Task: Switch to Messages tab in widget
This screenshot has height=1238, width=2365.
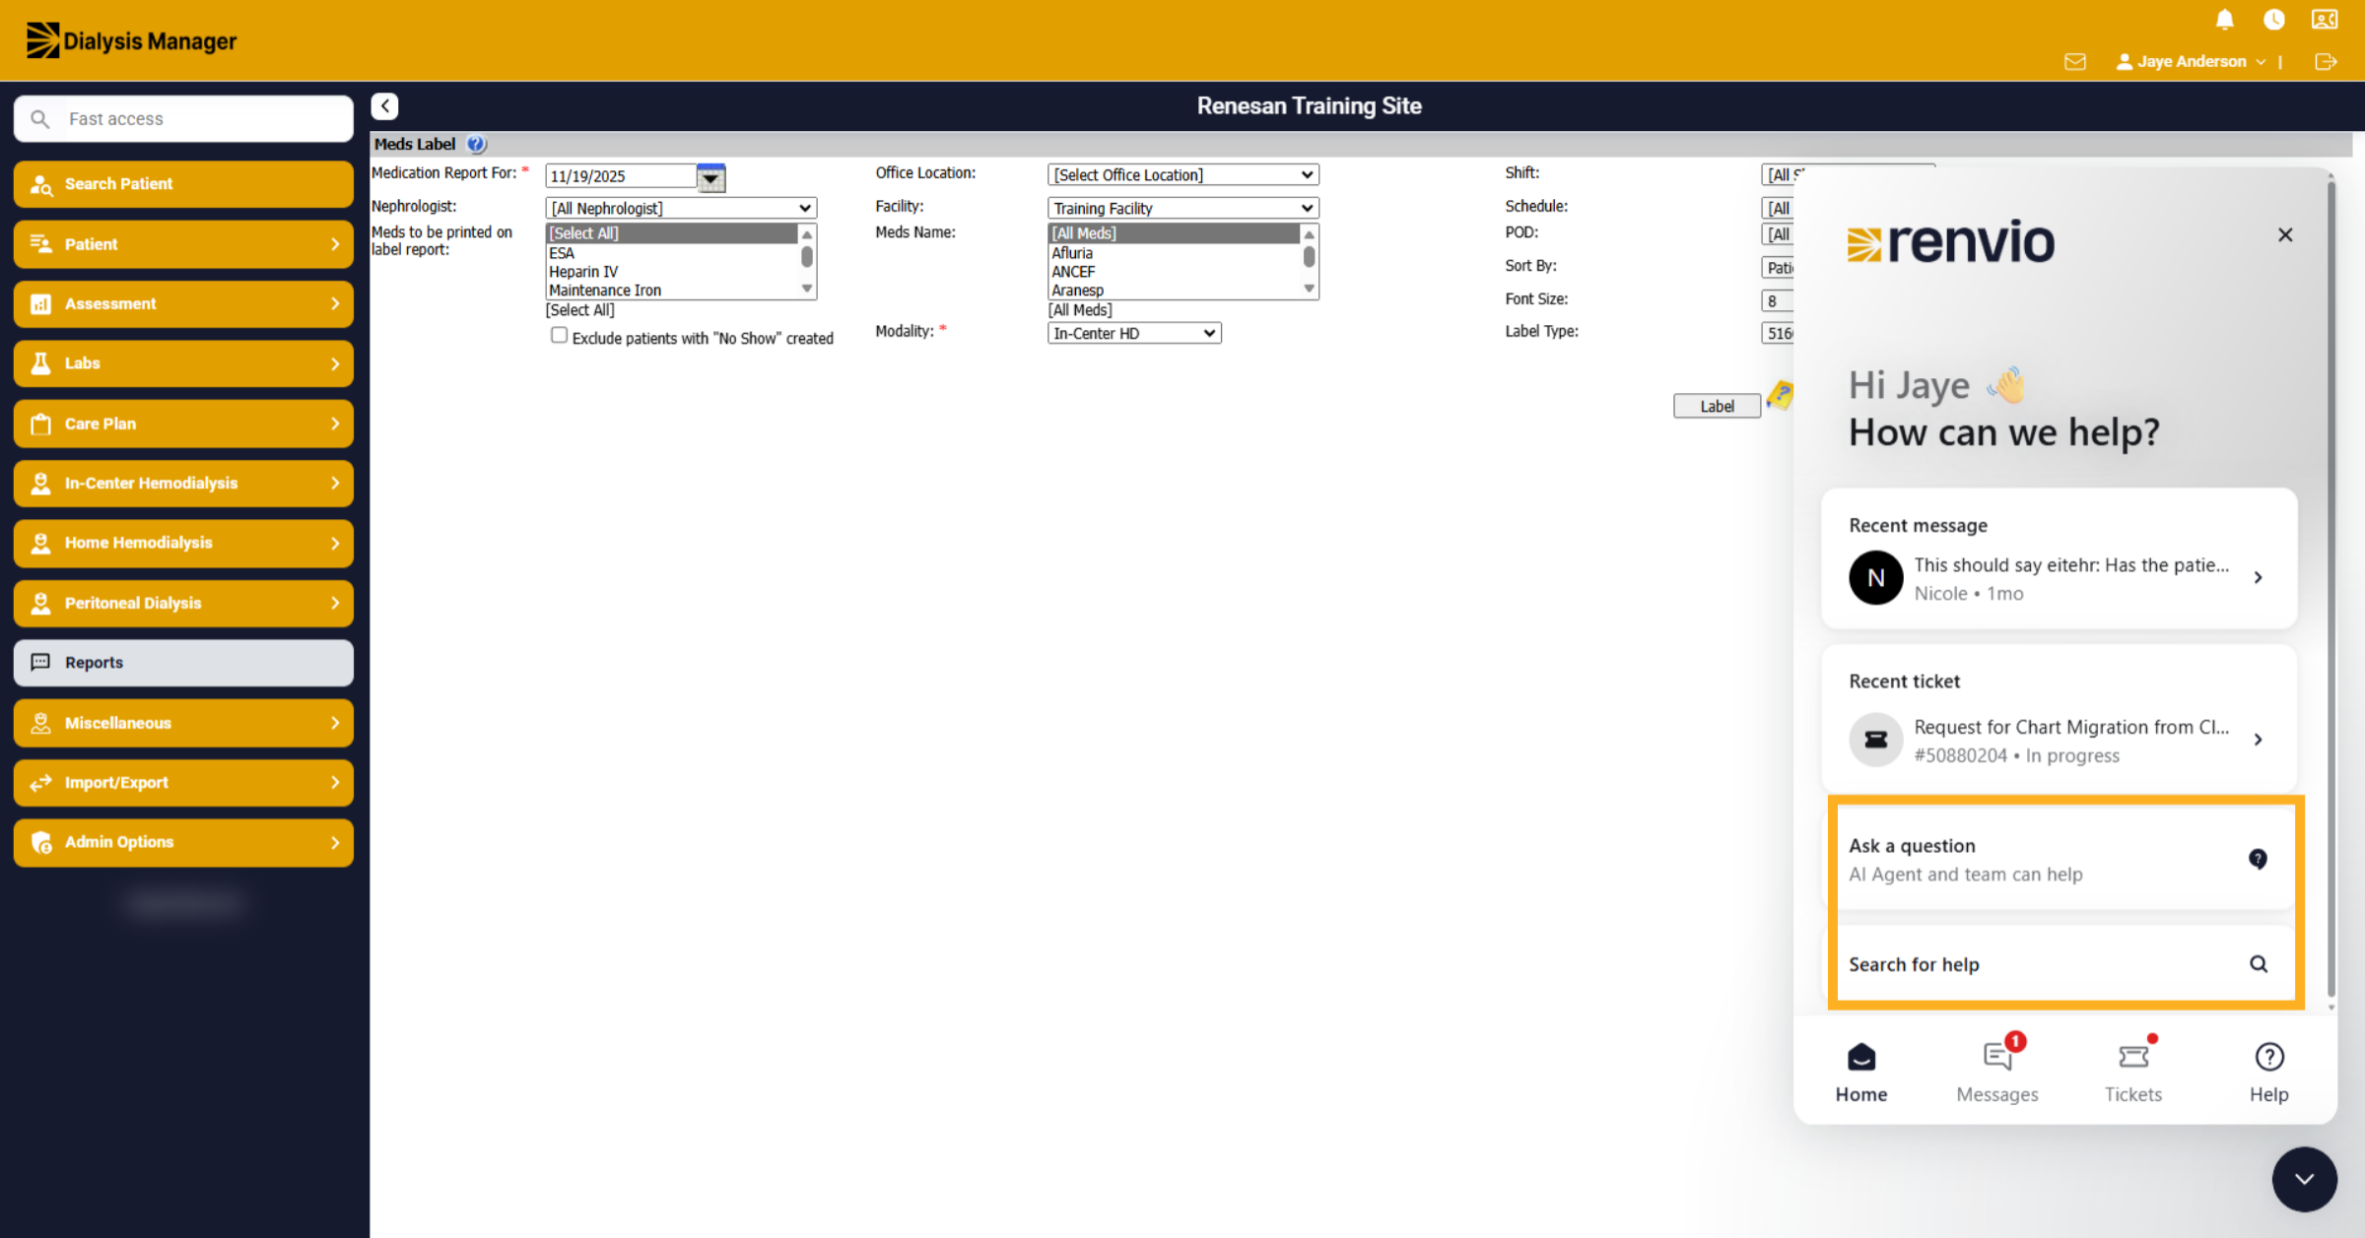Action: tap(1997, 1073)
